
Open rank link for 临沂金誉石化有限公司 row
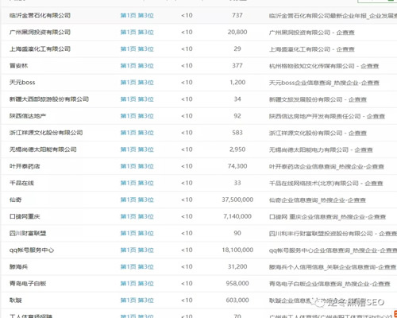tap(137, 15)
